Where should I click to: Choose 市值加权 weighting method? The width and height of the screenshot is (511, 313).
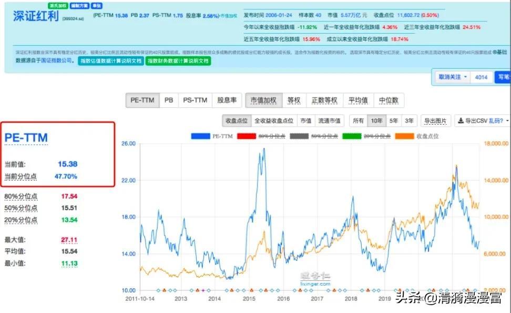coord(263,100)
